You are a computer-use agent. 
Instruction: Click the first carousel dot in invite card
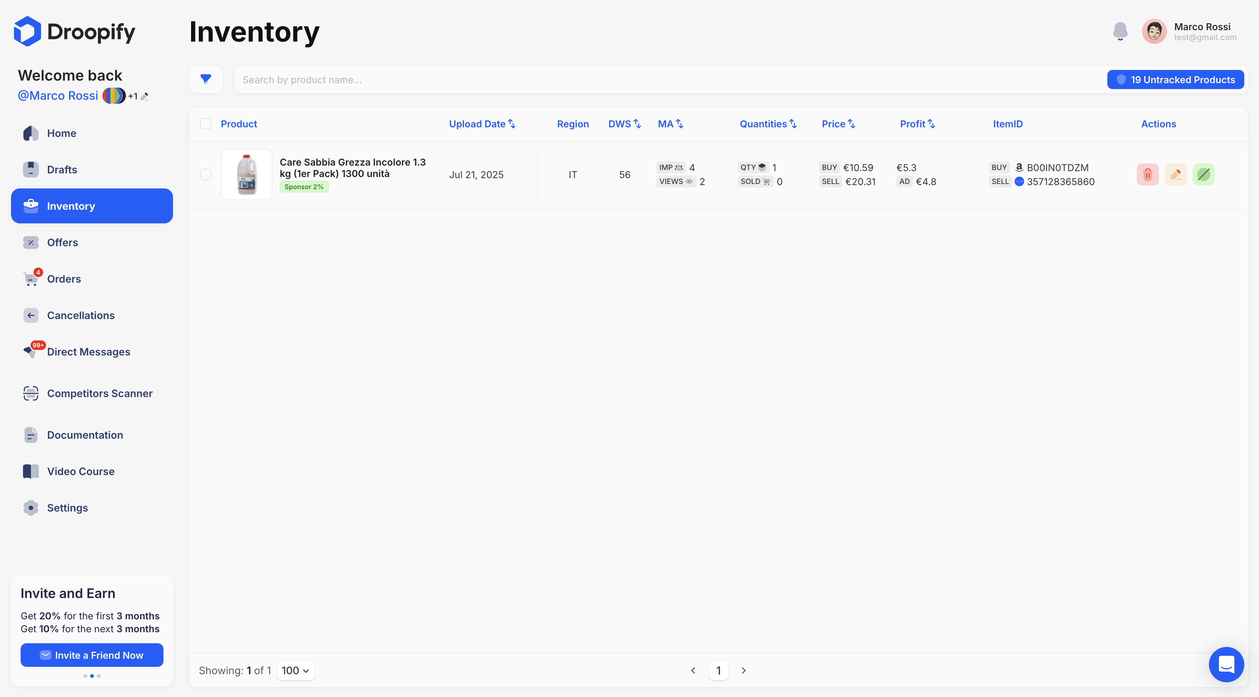85,676
